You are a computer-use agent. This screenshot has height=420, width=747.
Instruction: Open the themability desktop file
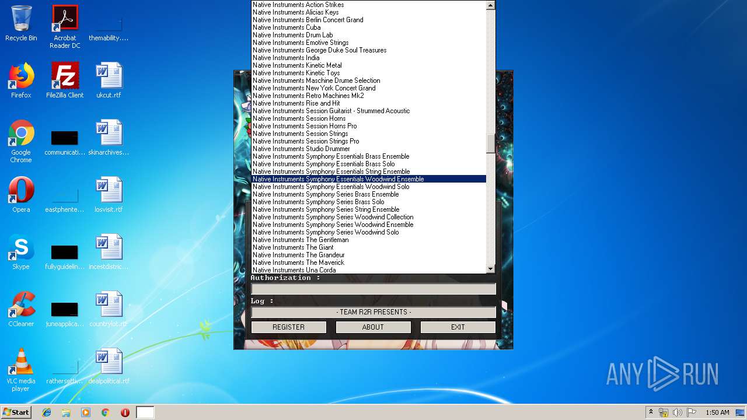click(109, 26)
